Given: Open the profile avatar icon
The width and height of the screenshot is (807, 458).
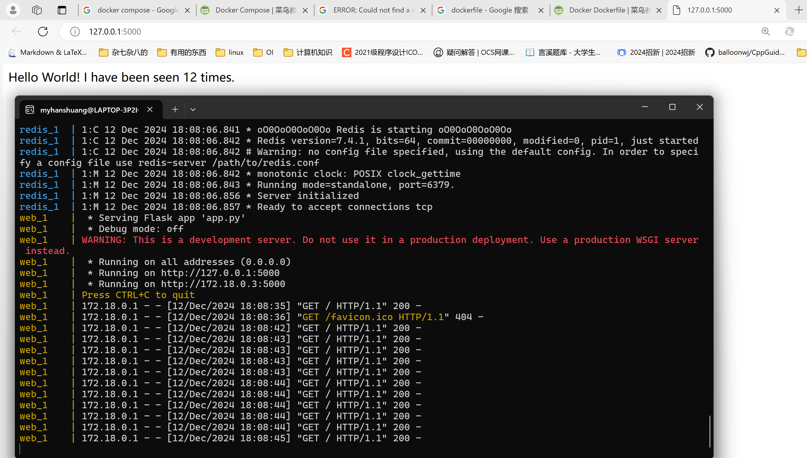Looking at the screenshot, I should pyautogui.click(x=13, y=10).
